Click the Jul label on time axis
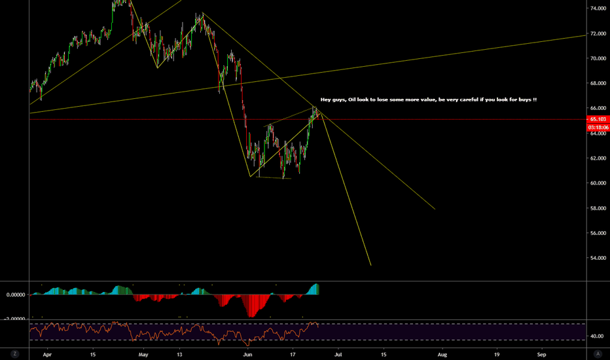The image size is (610, 360). tap(338, 355)
